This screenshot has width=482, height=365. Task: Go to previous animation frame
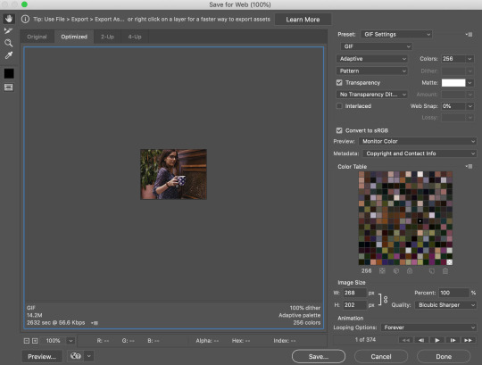tap(421, 340)
